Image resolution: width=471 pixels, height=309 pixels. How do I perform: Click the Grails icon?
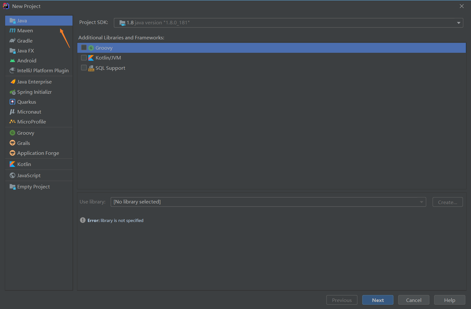12,143
